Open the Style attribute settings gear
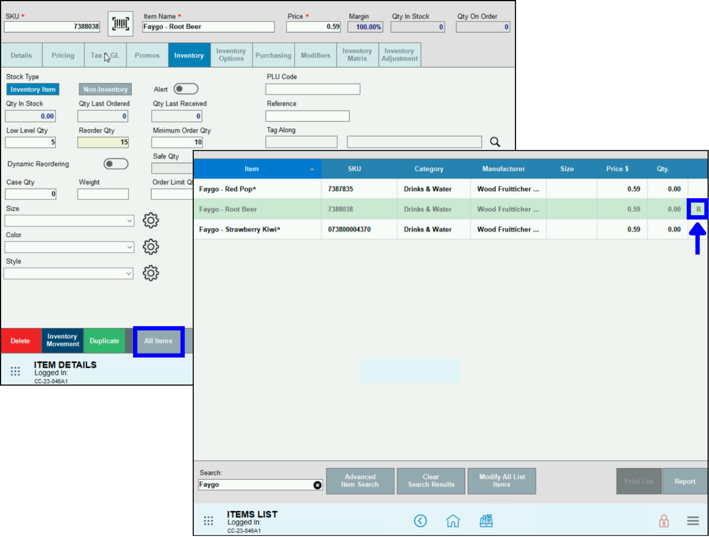Screen dimensions: 709x537 point(151,273)
